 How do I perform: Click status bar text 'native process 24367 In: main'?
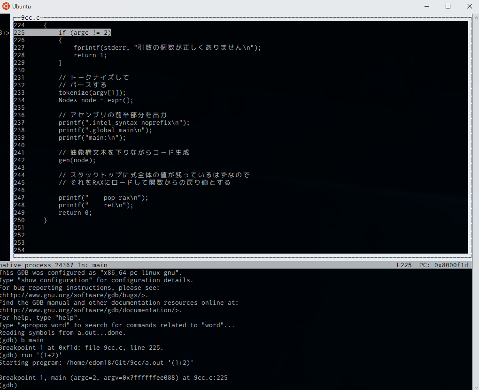pyautogui.click(x=54, y=265)
